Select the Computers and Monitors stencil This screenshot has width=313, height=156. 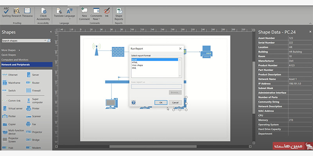[x=15, y=60]
